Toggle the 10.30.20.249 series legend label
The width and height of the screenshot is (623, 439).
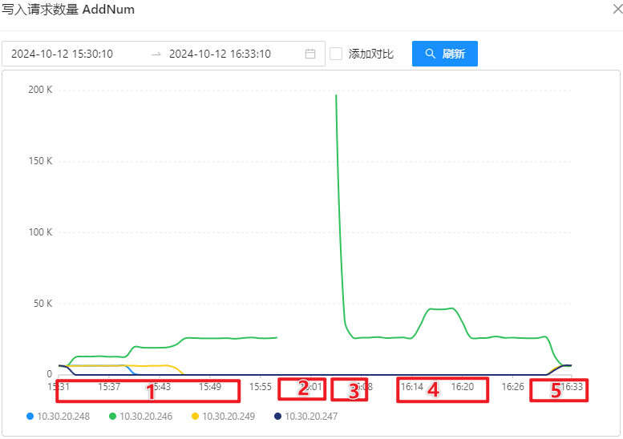point(230,417)
